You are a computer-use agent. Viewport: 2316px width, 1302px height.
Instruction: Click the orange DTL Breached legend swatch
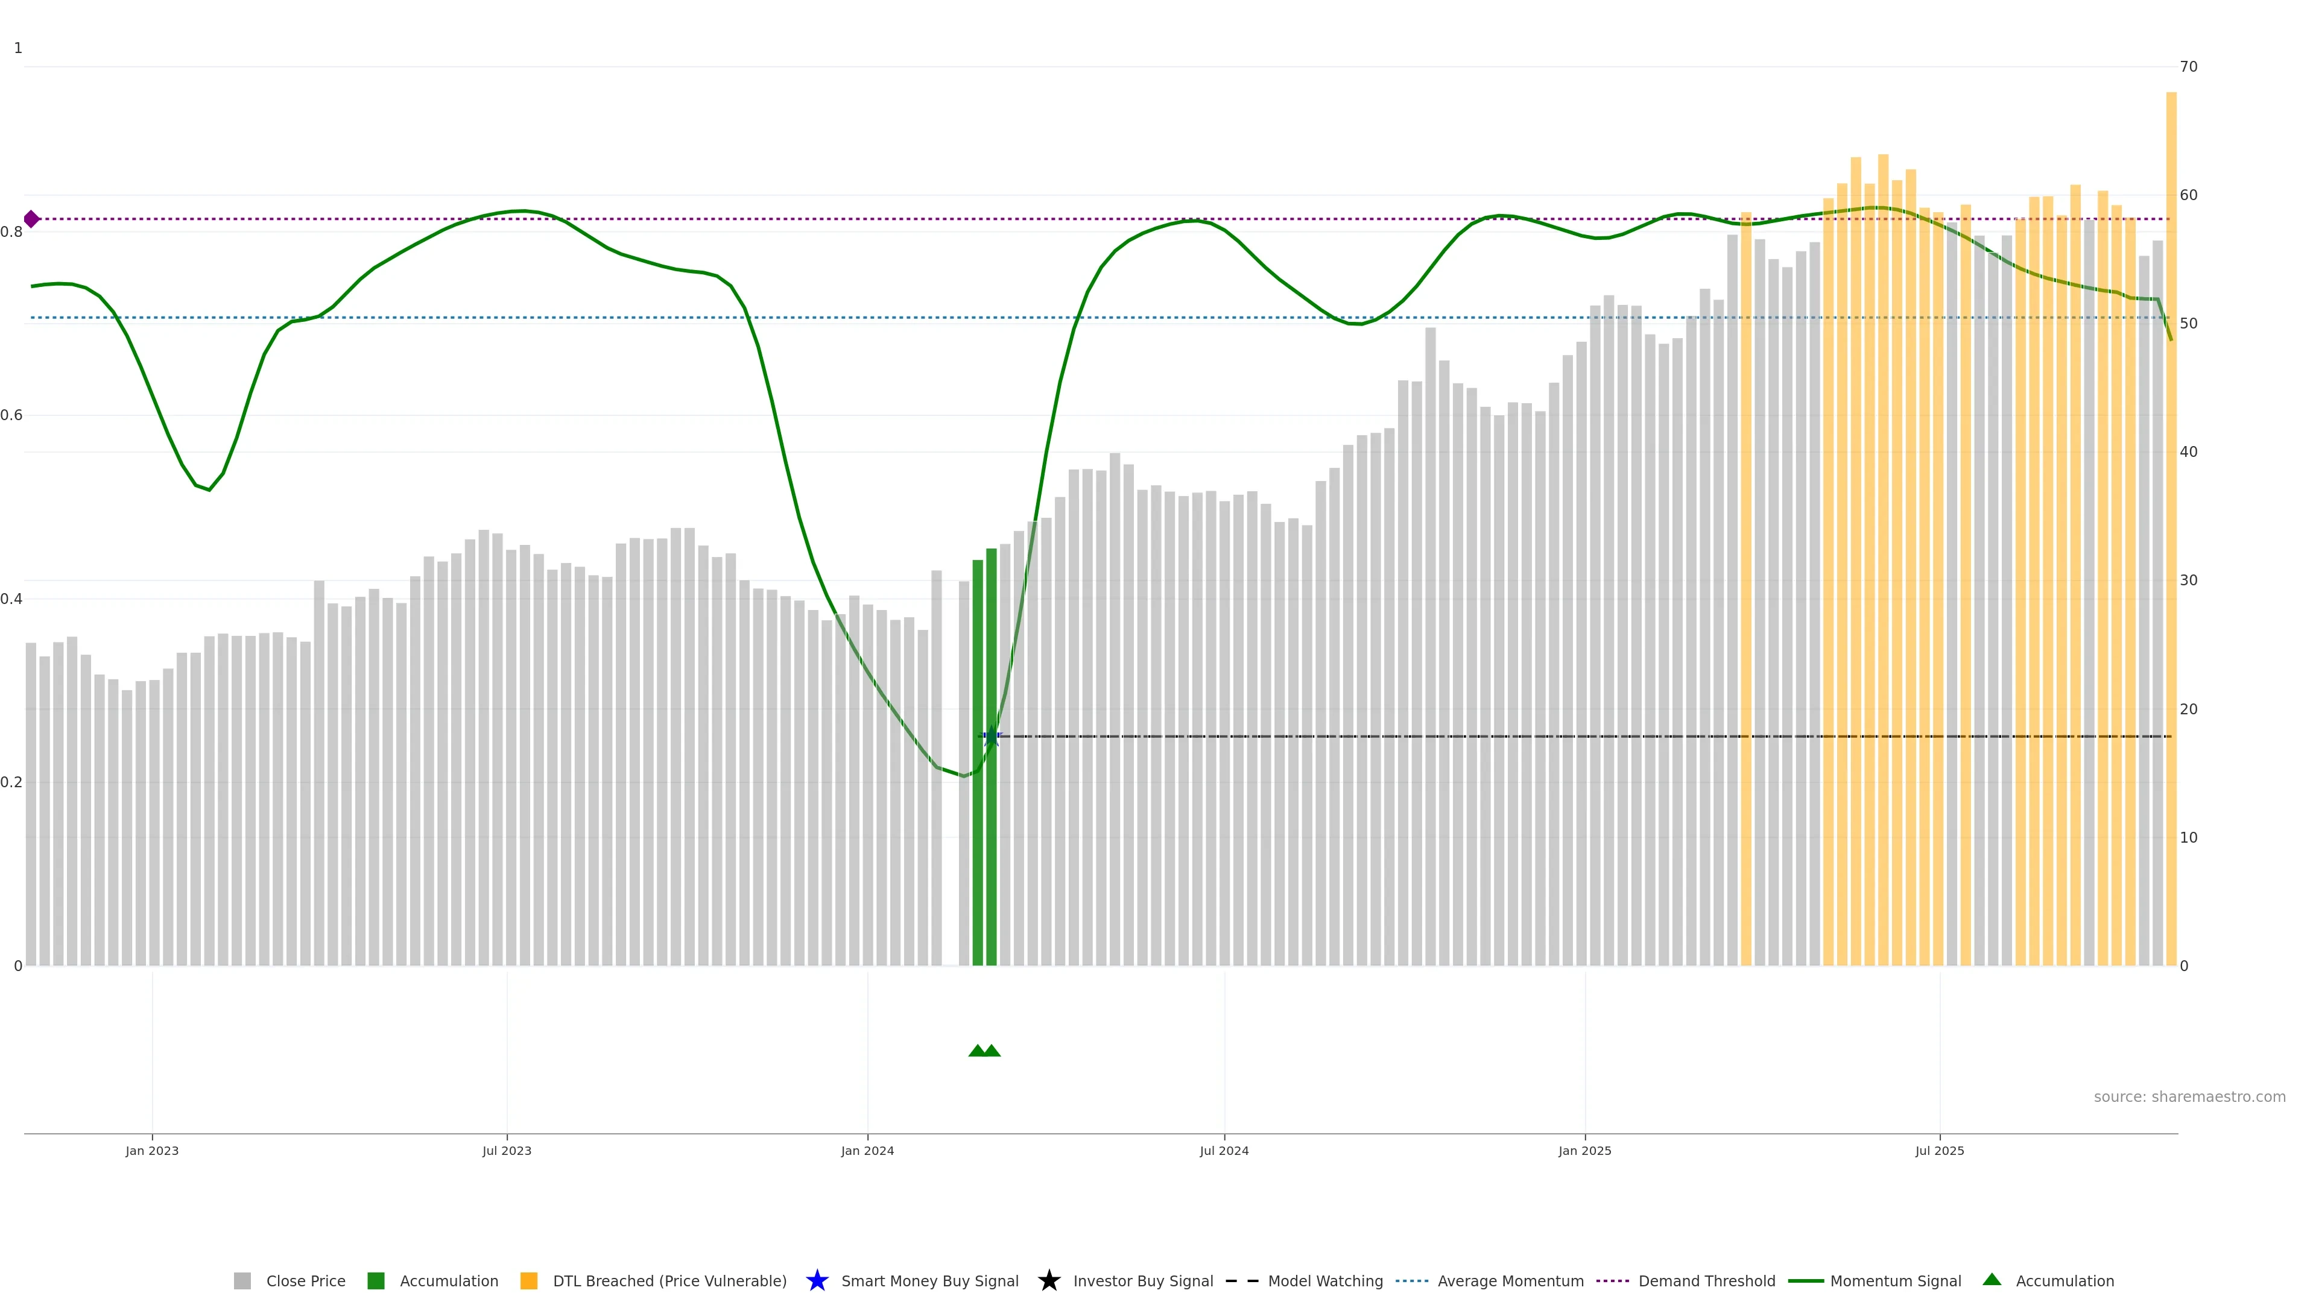[x=529, y=1282]
